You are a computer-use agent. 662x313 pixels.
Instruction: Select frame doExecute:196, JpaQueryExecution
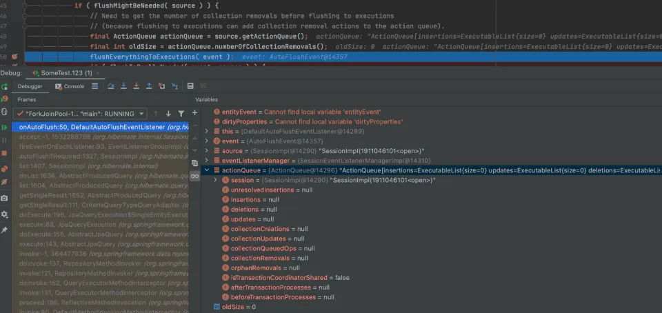[x=101, y=214]
